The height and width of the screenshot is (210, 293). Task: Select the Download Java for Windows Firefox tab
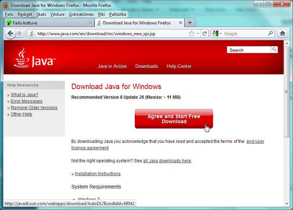(x=139, y=23)
